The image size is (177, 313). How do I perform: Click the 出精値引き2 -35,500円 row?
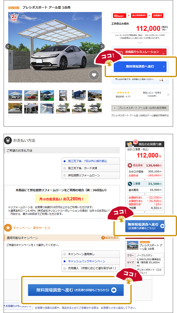point(145,201)
